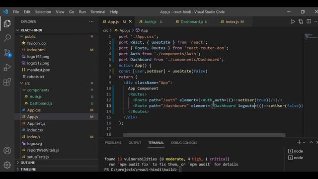The width and height of the screenshot is (318, 179).
Task: Click the App symbol breadcrumb
Action: tap(142, 30)
